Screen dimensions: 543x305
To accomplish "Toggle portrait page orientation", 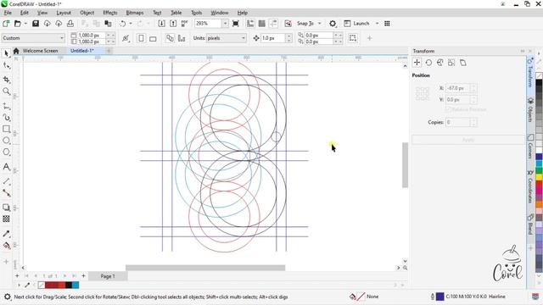I will point(141,38).
